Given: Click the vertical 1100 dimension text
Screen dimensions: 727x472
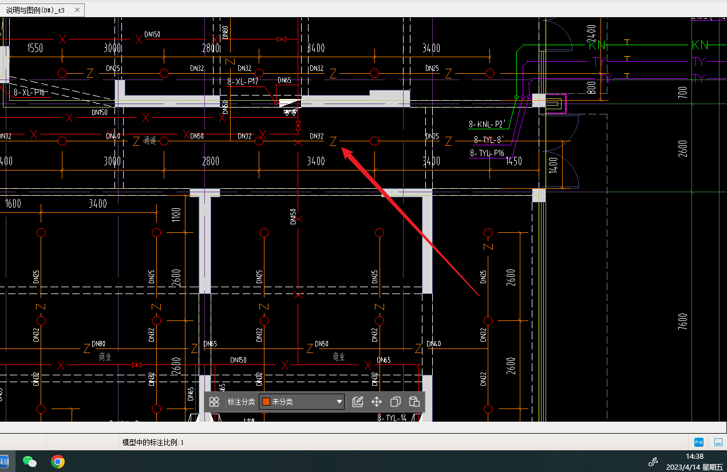Looking at the screenshot, I should tap(176, 214).
